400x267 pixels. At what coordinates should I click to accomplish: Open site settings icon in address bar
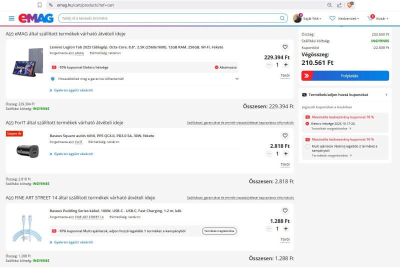coord(51,5)
